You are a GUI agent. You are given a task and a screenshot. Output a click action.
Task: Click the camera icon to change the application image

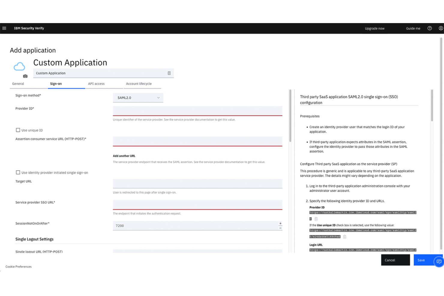25,76
